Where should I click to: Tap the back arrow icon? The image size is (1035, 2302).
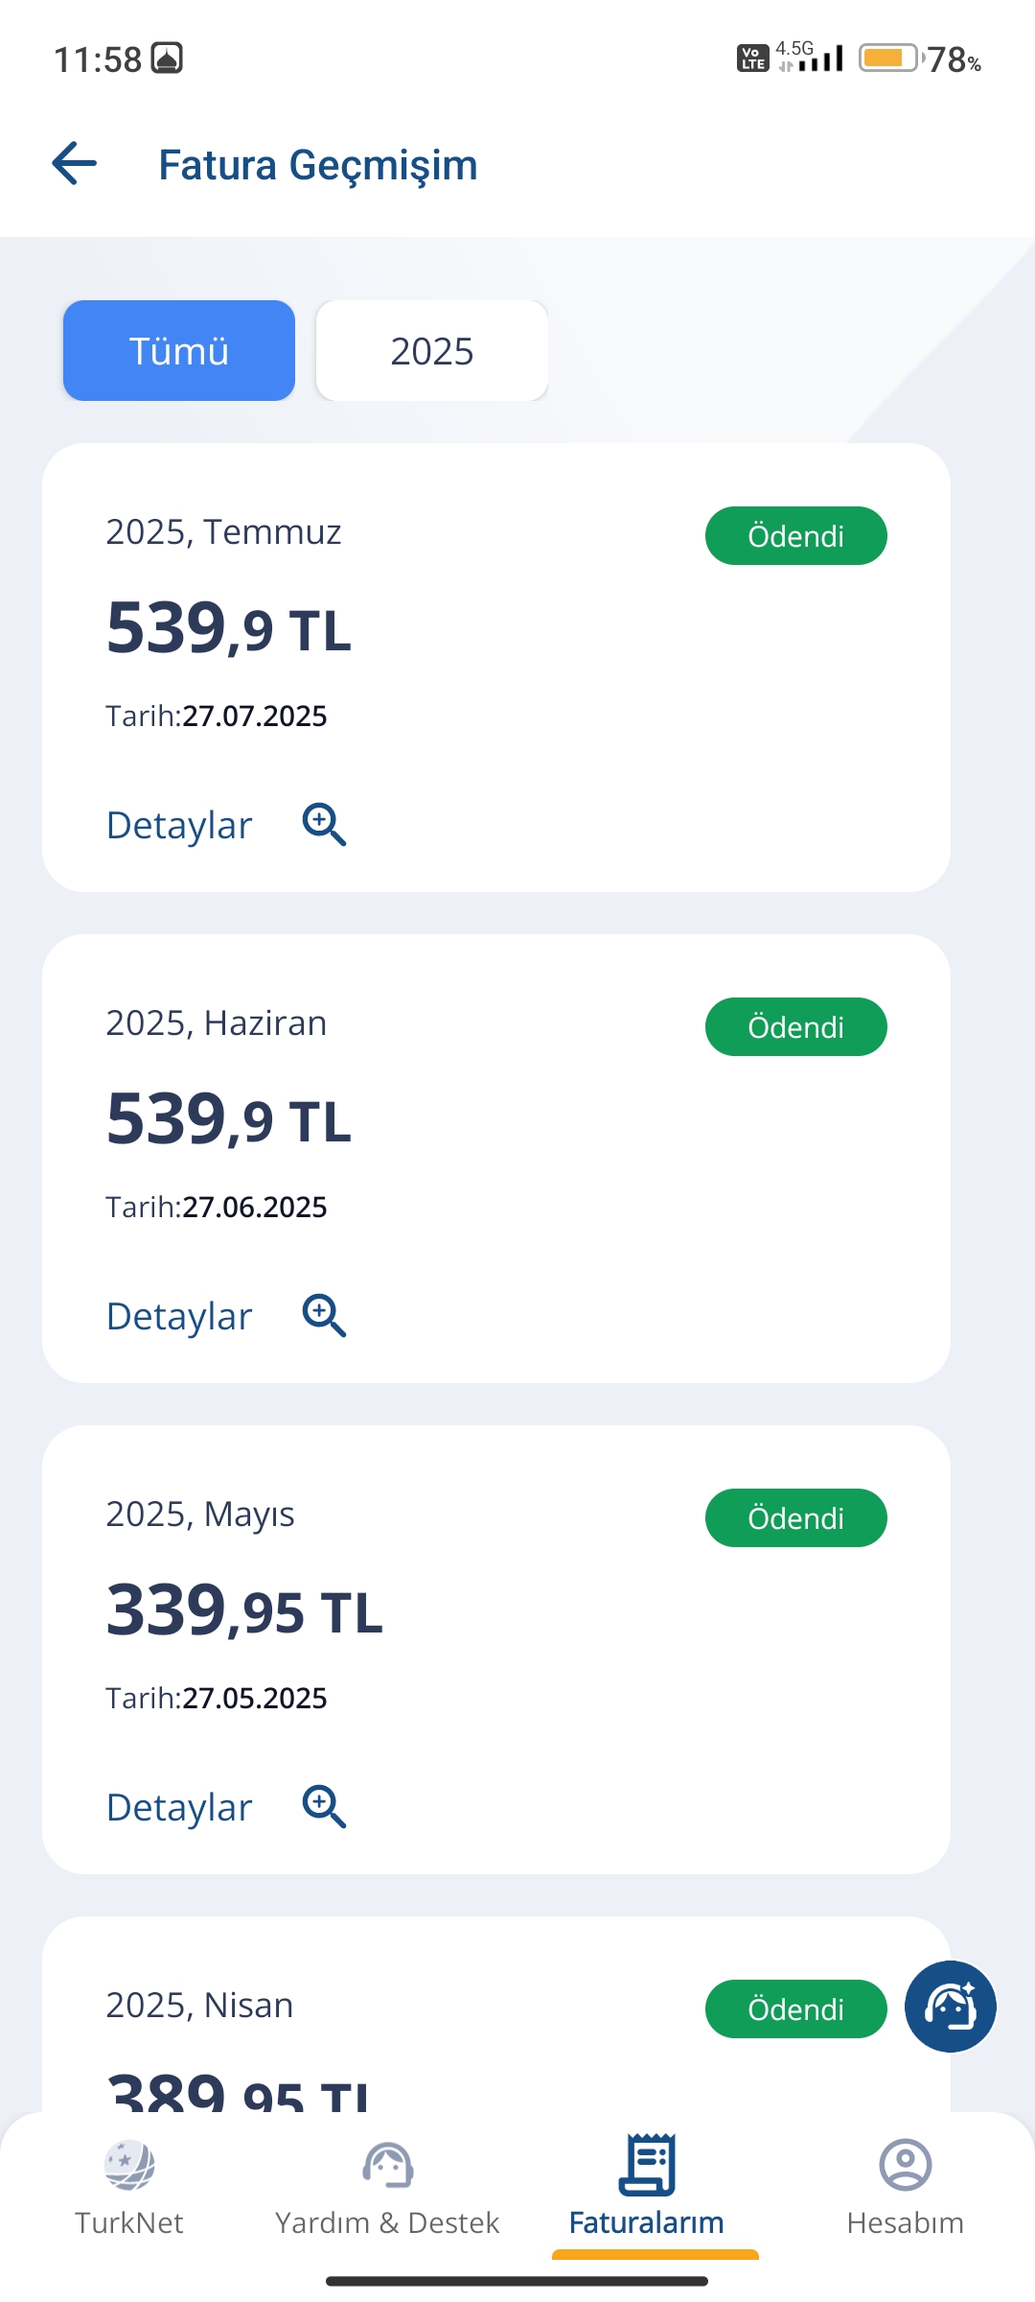pyautogui.click(x=75, y=163)
